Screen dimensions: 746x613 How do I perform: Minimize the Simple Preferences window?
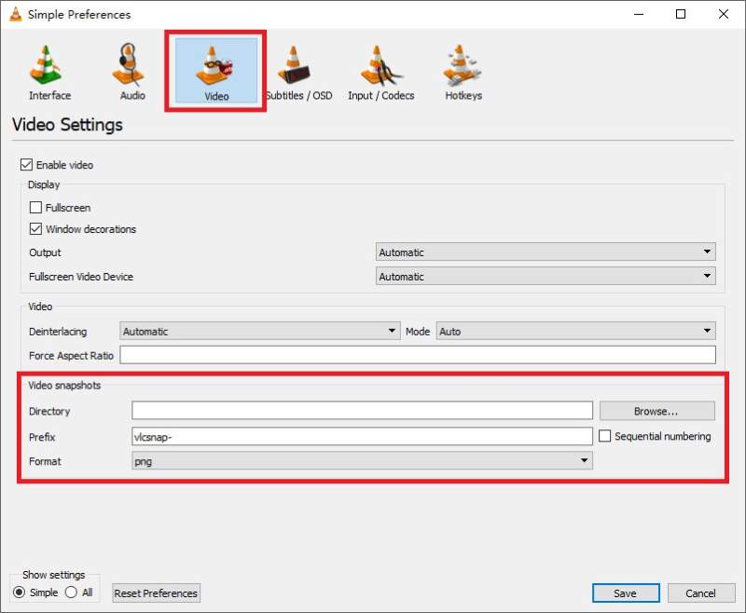tap(639, 14)
